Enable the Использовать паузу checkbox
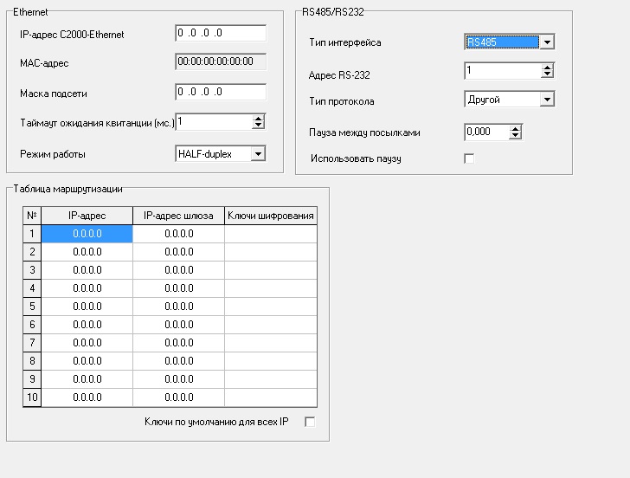Screen dimensions: 630x478 [x=469, y=158]
